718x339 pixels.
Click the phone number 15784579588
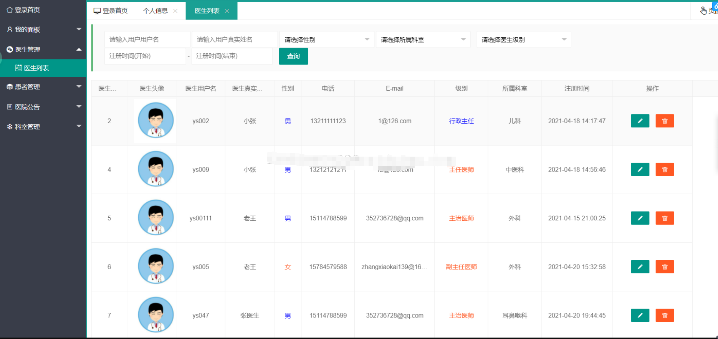[328, 267]
